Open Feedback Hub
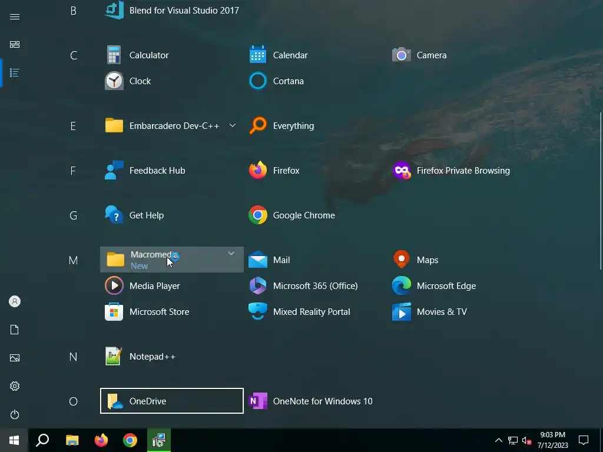The width and height of the screenshot is (603, 452). (172, 171)
